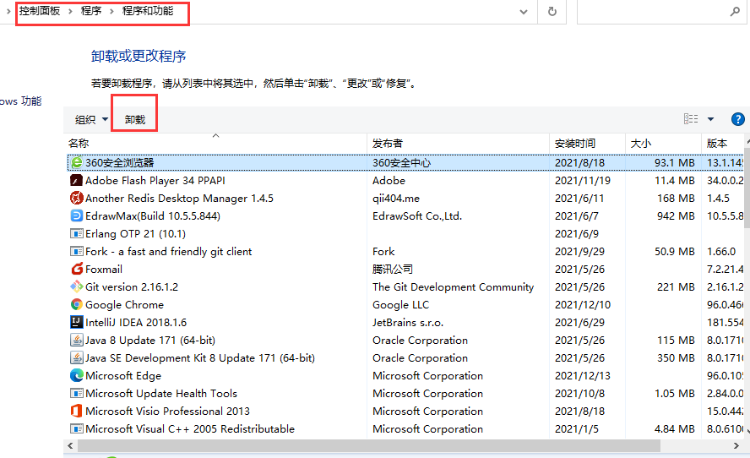Select the Microsoft Edge entry name
Image resolution: width=750 pixels, height=458 pixels.
click(123, 375)
